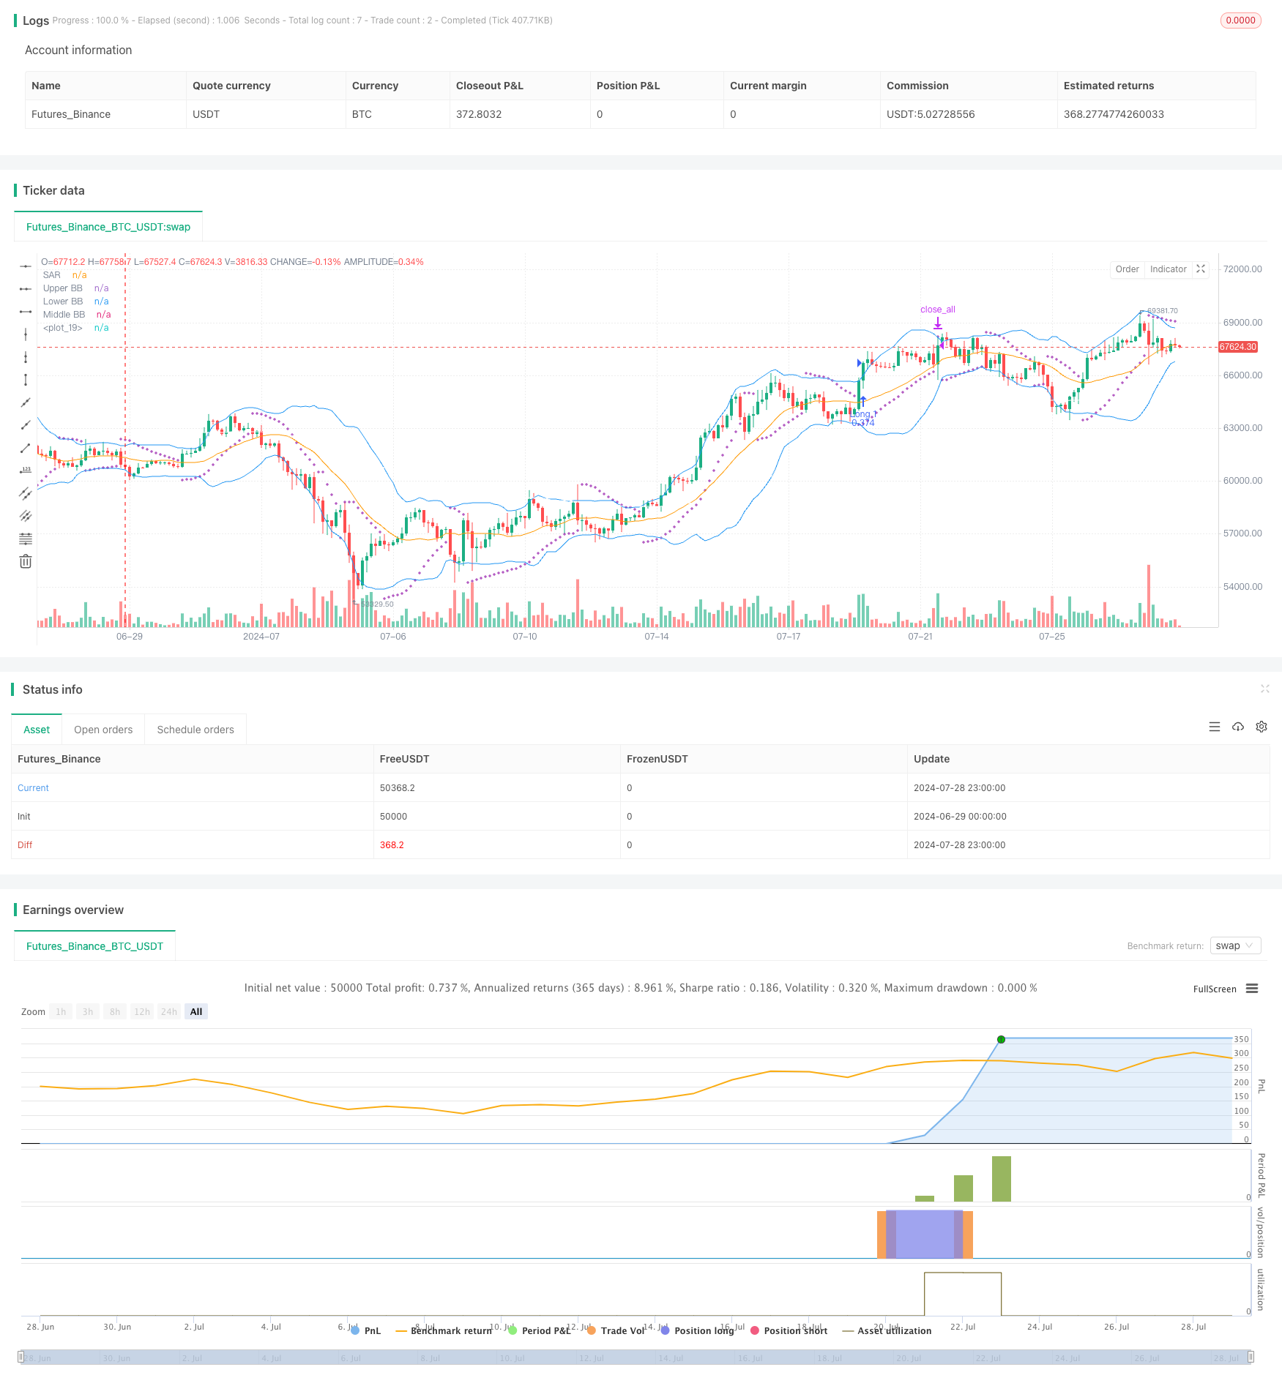This screenshot has width=1282, height=1386.
Task: Toggle the PnL series in legend
Action: [366, 1330]
